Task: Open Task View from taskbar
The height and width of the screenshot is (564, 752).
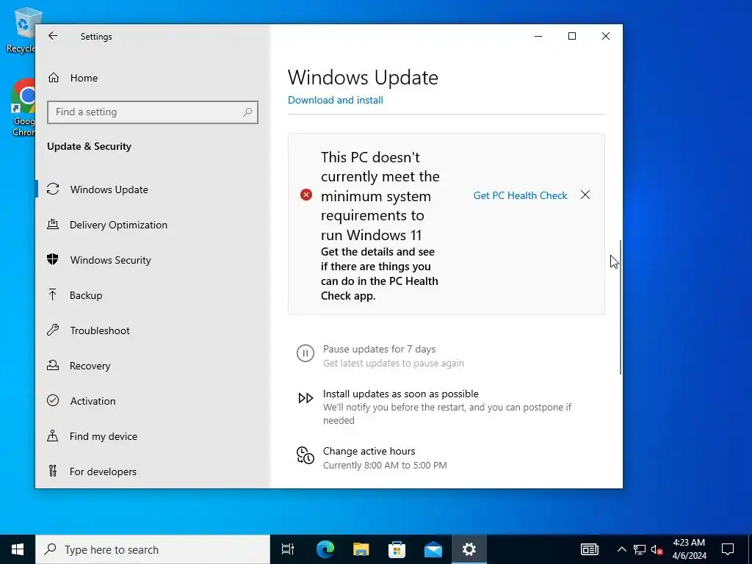Action: 288,549
